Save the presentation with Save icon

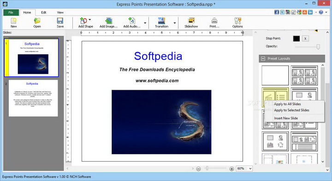click(x=60, y=23)
